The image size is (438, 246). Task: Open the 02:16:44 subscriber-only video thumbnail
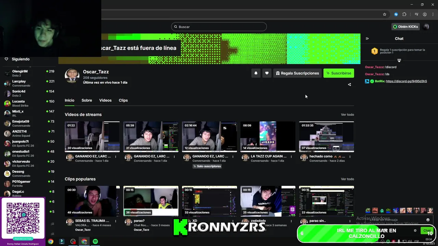coord(209,137)
